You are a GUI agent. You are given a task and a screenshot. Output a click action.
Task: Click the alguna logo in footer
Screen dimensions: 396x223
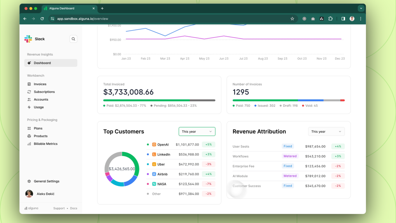[31, 208]
